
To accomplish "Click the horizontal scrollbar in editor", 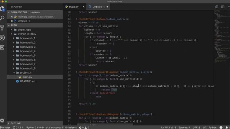I will pos(105,124).
